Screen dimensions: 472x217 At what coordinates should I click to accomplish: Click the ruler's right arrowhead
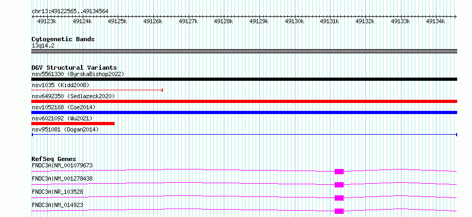tap(456, 17)
